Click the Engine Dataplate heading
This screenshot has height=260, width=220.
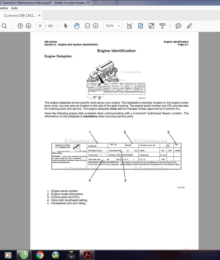pyautogui.click(x=58, y=56)
